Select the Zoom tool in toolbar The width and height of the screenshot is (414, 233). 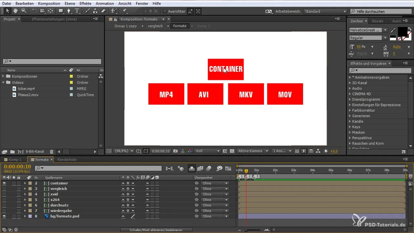coord(23,11)
